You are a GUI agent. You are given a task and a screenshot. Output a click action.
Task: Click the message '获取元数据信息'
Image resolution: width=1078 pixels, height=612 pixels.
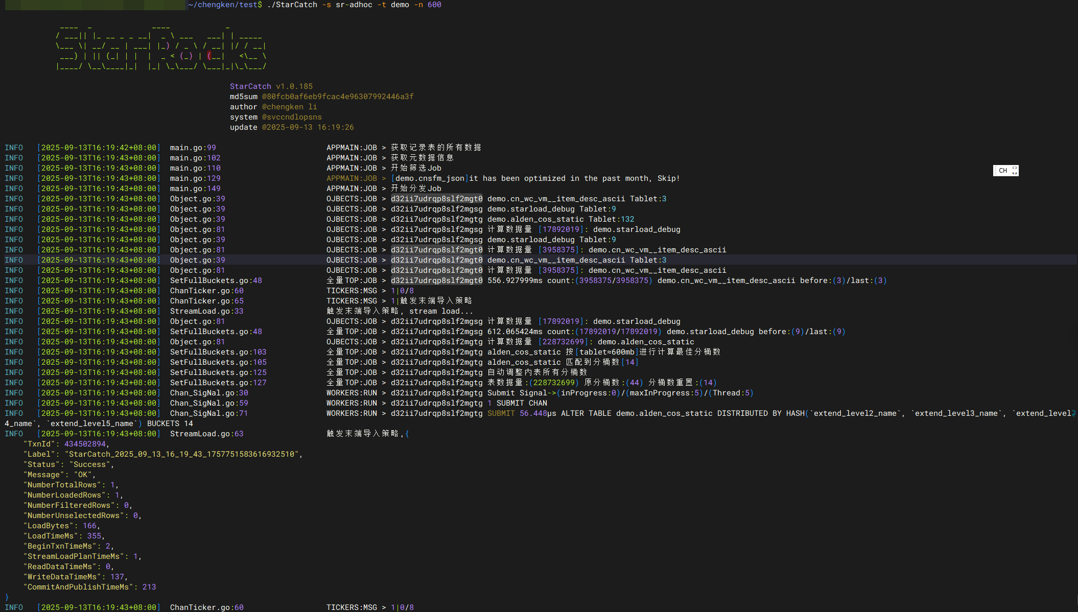pos(422,158)
